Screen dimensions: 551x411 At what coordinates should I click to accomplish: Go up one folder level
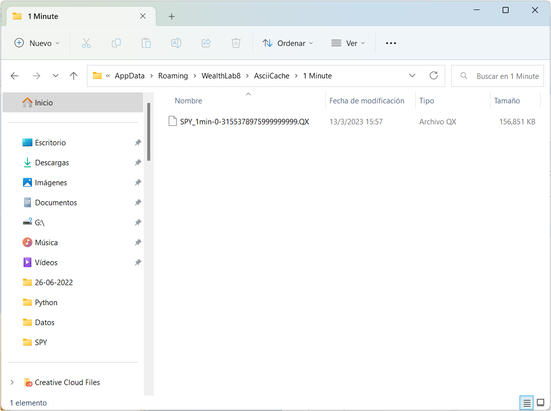(x=74, y=76)
